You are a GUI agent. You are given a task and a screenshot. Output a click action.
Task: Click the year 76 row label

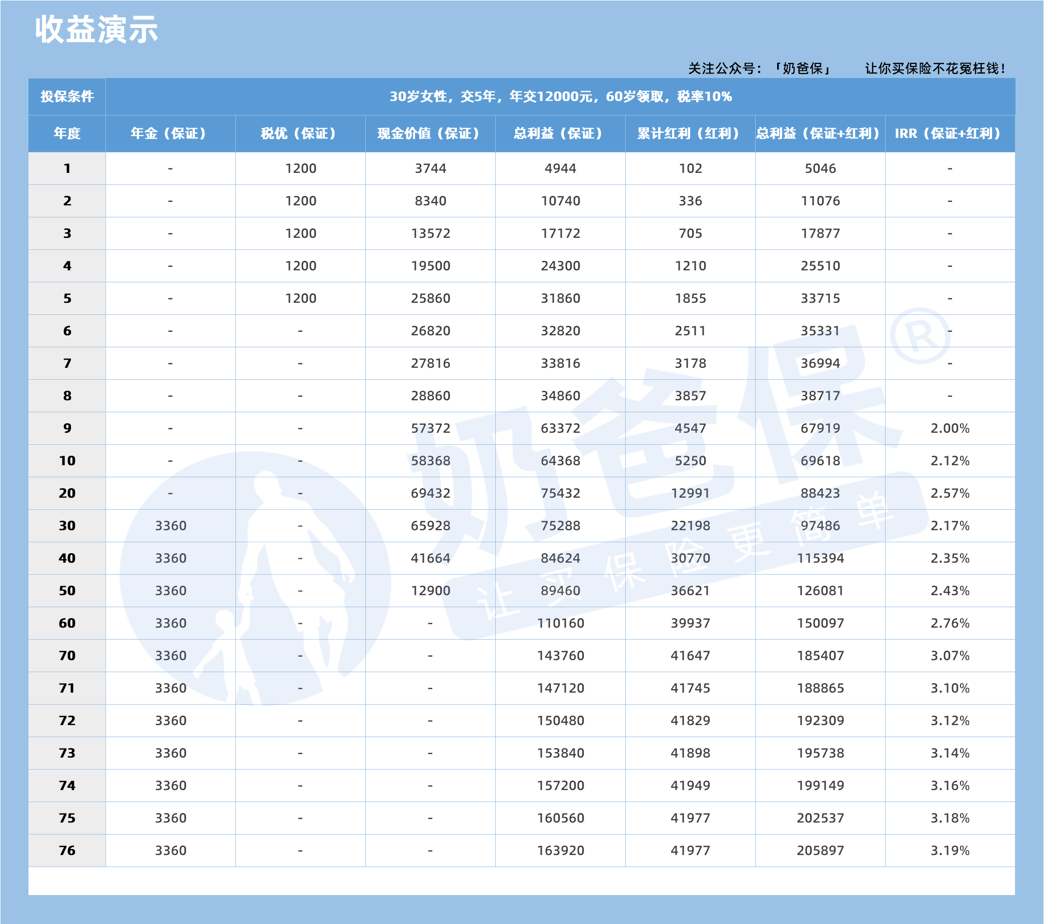pyautogui.click(x=67, y=851)
